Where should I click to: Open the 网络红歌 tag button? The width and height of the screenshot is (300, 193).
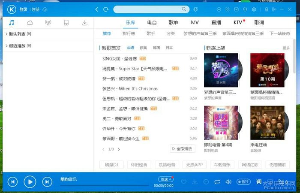click(x=250, y=165)
